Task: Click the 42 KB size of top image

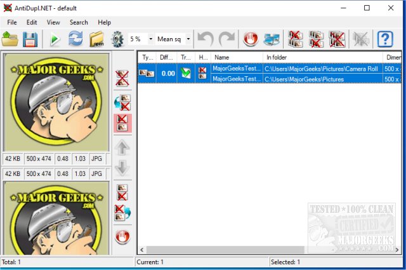Action: [13, 158]
